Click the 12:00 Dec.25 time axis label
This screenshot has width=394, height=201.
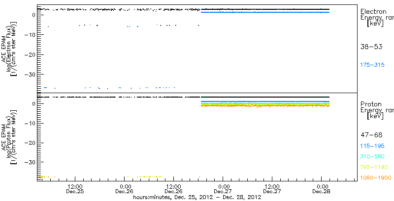[75, 189]
